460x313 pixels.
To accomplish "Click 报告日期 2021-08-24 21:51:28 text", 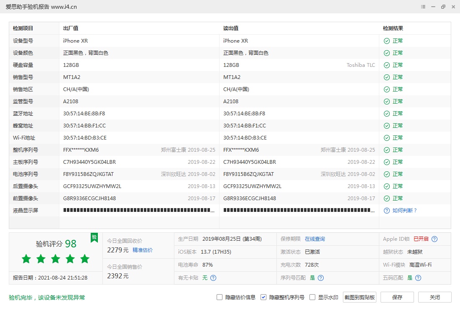I will click(x=50, y=277).
